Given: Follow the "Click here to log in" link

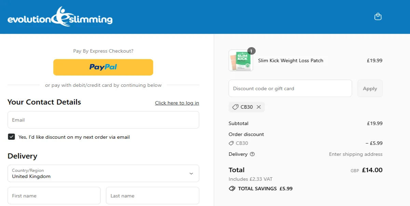Looking at the screenshot, I should 177,103.
